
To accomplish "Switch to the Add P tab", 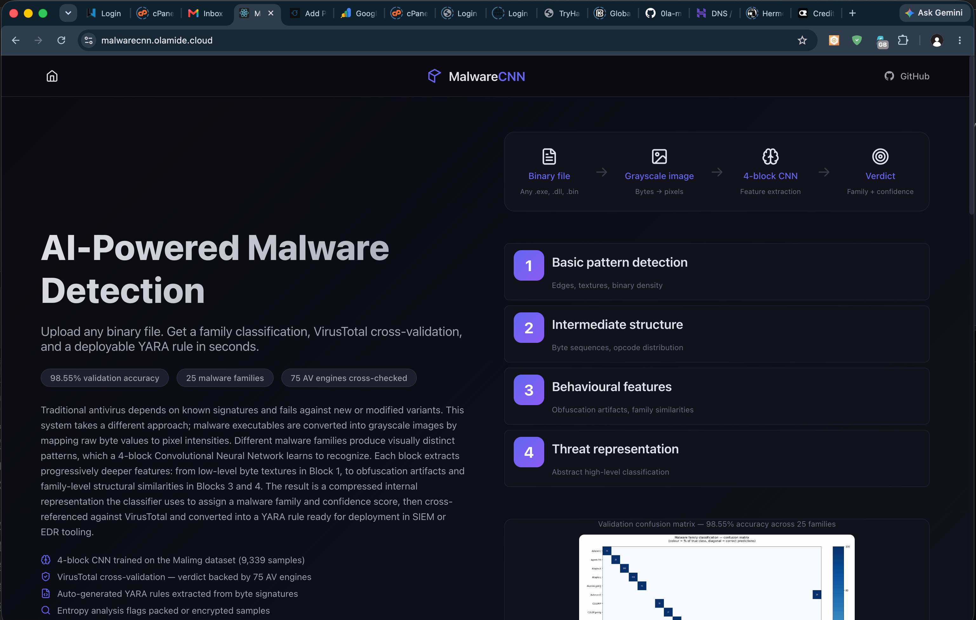I will (308, 13).
